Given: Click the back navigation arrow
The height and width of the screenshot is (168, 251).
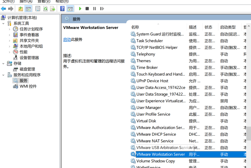Looking at the screenshot, I should [x=3, y=8].
